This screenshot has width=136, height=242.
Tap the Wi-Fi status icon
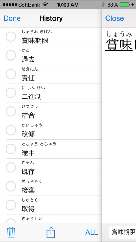click(45, 5)
